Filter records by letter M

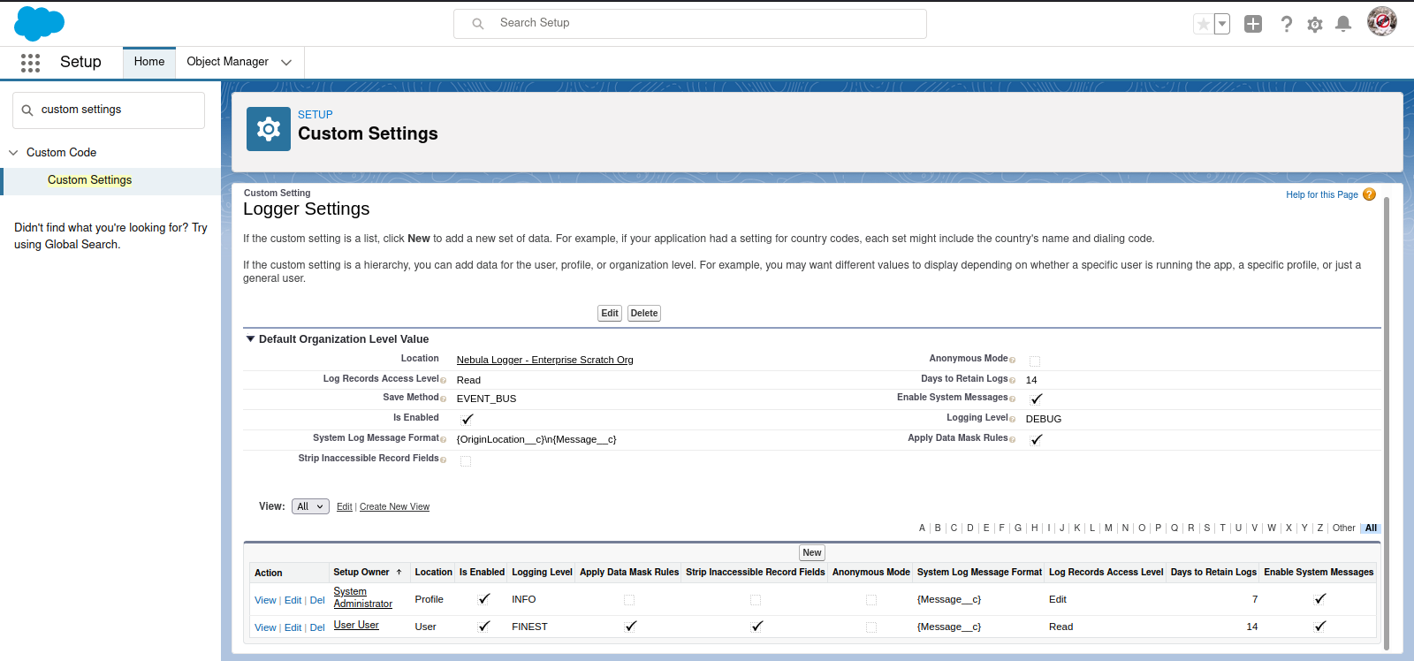point(1108,528)
